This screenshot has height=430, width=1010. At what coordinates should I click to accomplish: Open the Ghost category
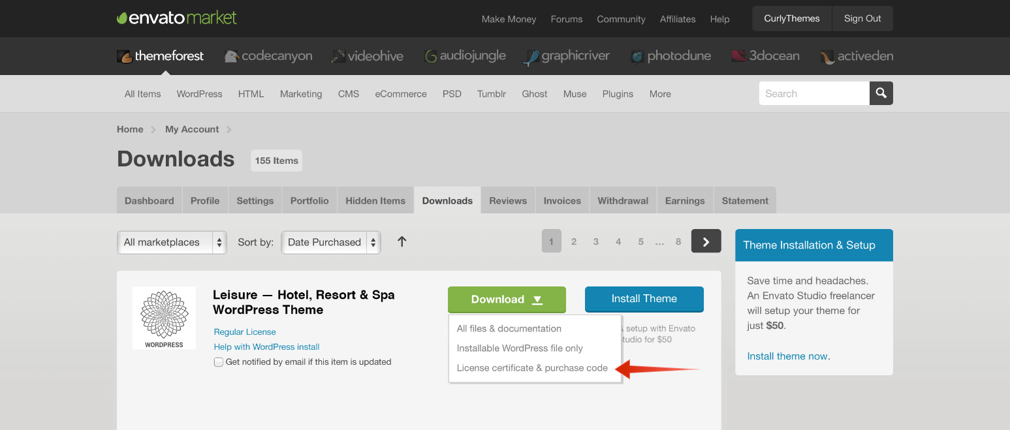(535, 94)
